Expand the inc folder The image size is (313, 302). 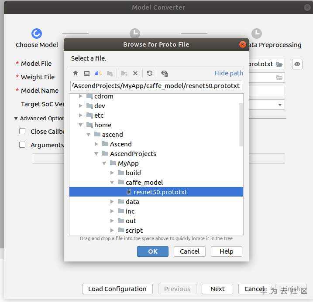coord(112,211)
